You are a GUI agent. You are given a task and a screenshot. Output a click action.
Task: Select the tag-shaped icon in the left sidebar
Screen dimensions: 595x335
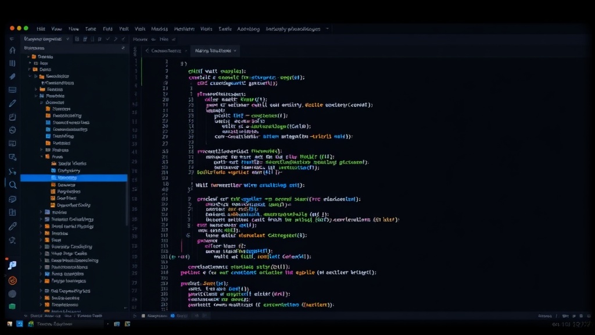tap(12, 76)
